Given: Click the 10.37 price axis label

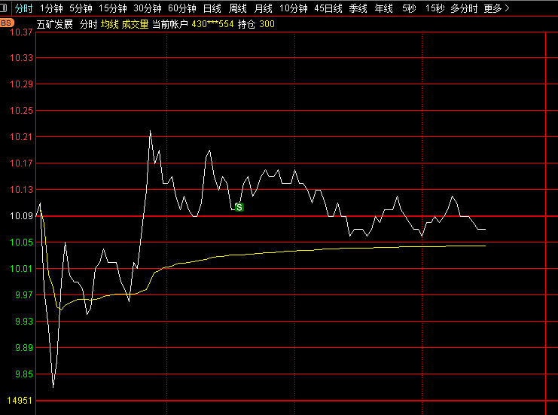Looking at the screenshot, I should (21, 32).
